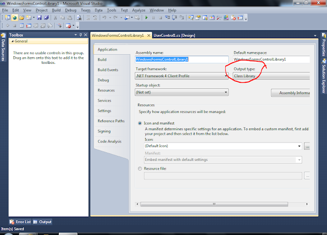The width and height of the screenshot is (327, 235).
Task: Start debugging with the green play icon
Action: (147, 18)
